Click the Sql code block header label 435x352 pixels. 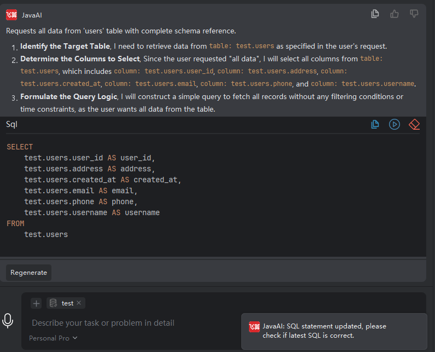(x=12, y=124)
